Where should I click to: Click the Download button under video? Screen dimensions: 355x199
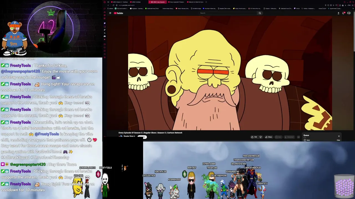289,137
